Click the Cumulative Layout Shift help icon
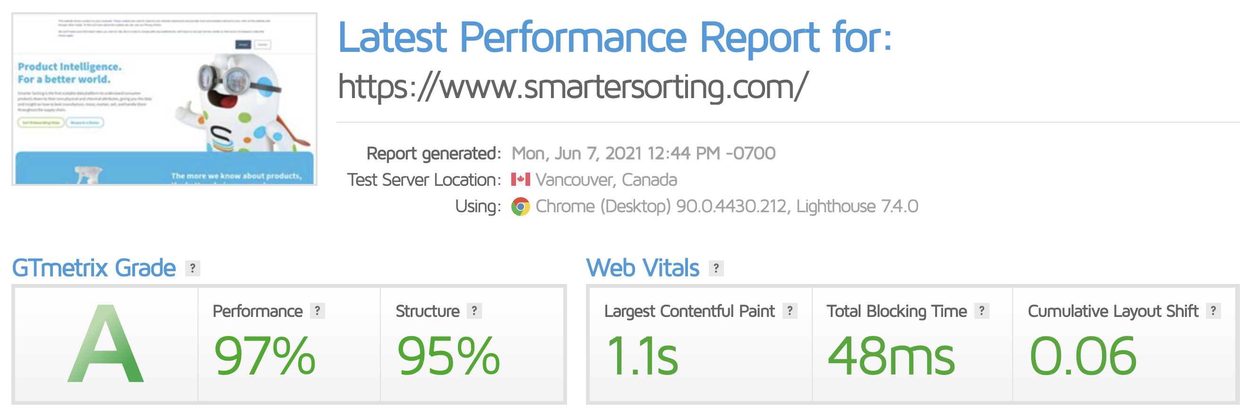Screen dimensions: 1256x416 1213,311
